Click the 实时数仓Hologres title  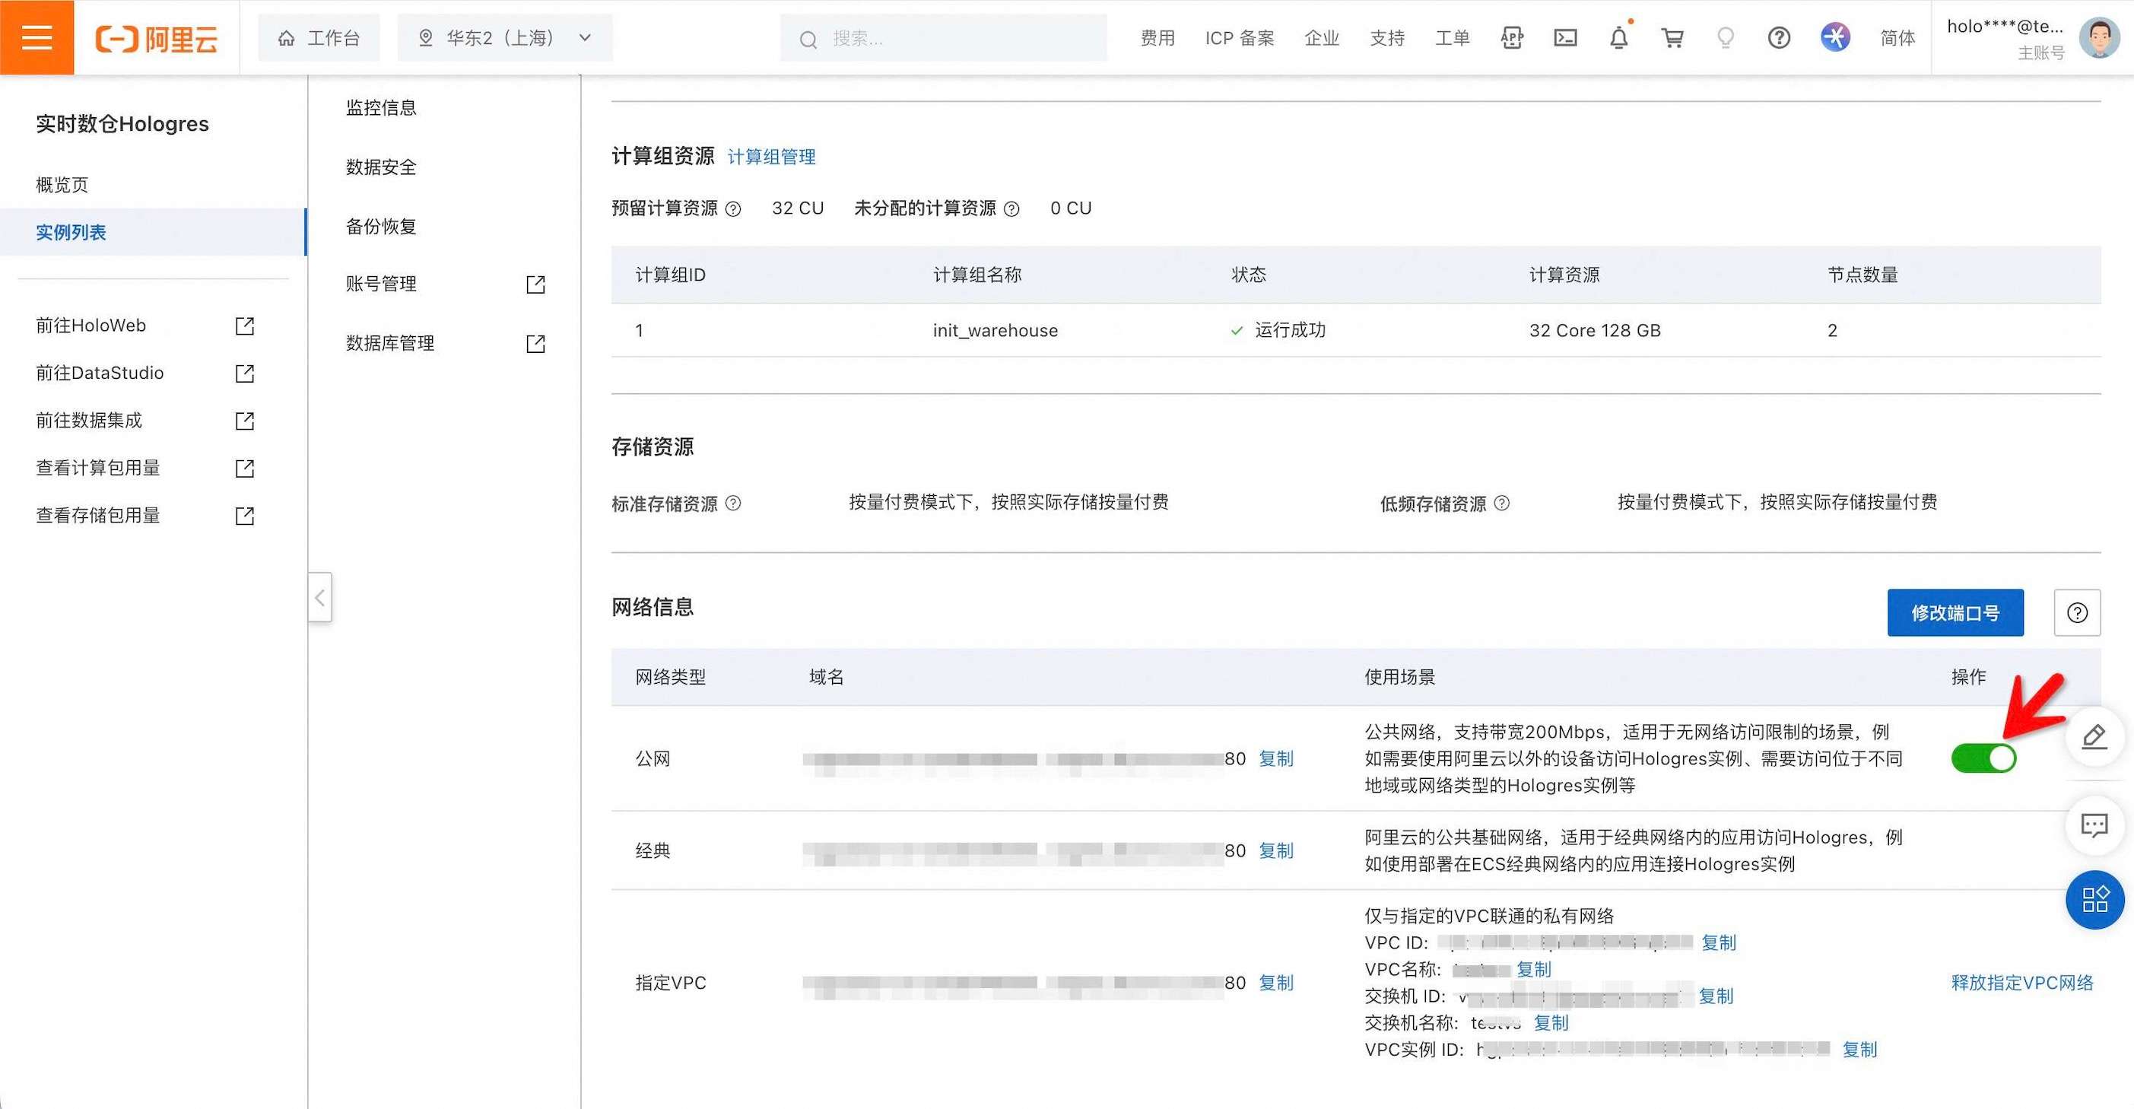click(122, 123)
